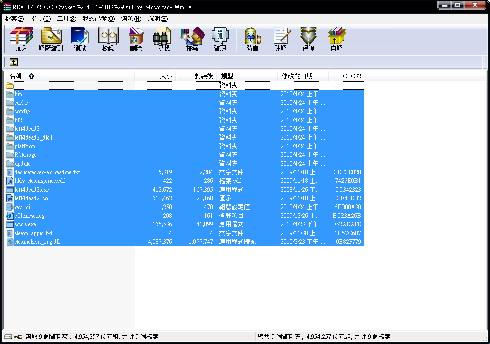Sort by CRC32 column header
Image resolution: width=490 pixels, height=344 pixels.
coord(346,76)
